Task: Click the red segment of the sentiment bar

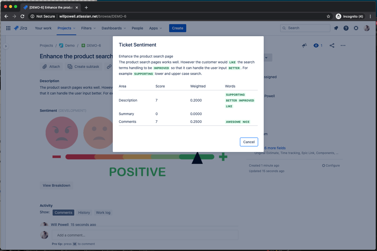Action: 80,157
